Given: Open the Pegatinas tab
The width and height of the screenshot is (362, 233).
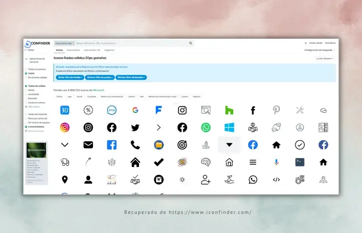Looking at the screenshot, I should click(x=109, y=50).
